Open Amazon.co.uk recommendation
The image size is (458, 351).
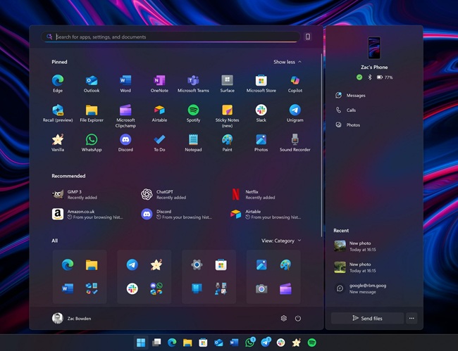pos(87,215)
